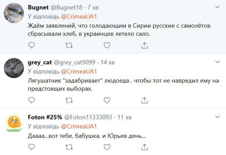Share Bugnet's tweet
This screenshot has height=155, width=226.
click(x=144, y=45)
